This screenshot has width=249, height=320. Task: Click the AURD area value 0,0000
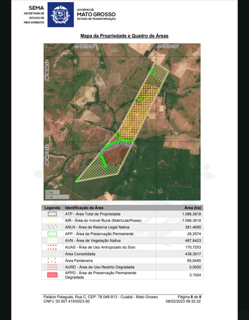pyautogui.click(x=195, y=267)
